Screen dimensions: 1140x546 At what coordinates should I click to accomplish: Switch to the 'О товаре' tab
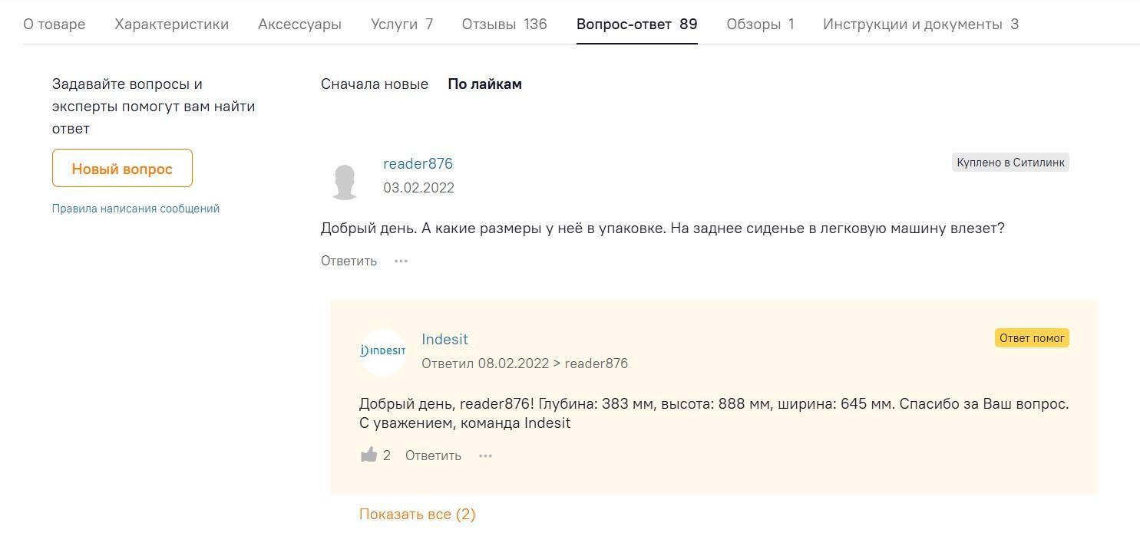55,25
